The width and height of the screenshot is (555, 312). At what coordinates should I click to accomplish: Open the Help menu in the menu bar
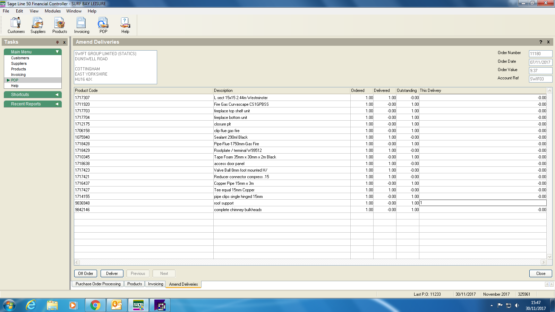(x=92, y=11)
